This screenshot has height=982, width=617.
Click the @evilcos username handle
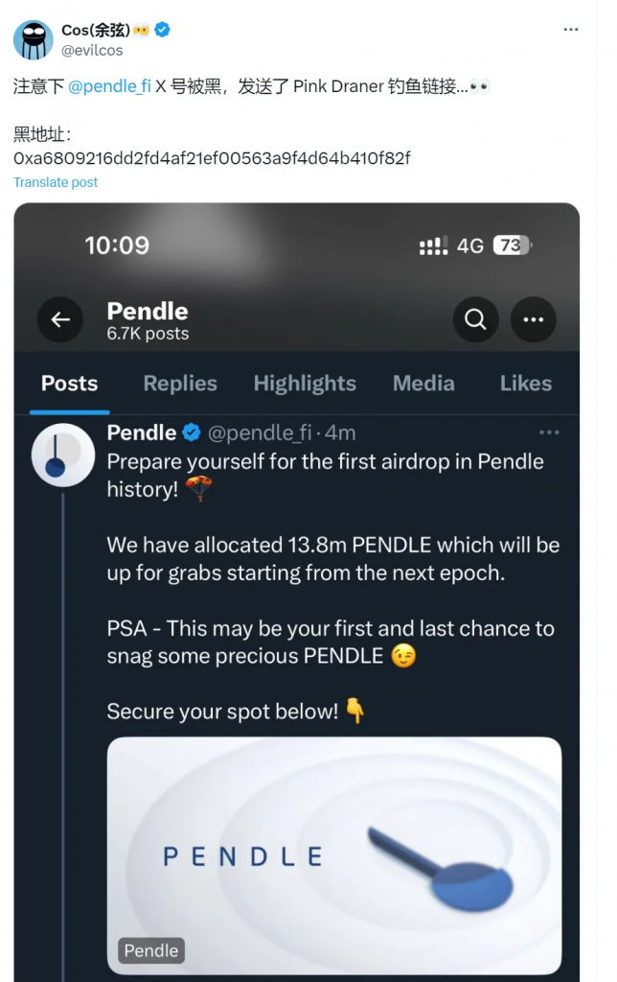coord(94,50)
